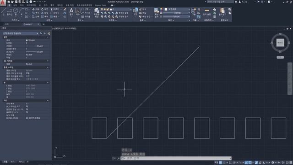Toggle 2D object snap in status bar
Image resolution: width=293 pixels, height=165 pixels.
(250, 163)
